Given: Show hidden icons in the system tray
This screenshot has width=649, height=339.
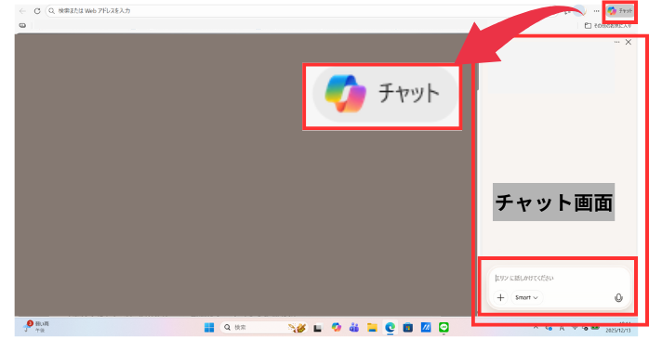Looking at the screenshot, I should [536, 328].
